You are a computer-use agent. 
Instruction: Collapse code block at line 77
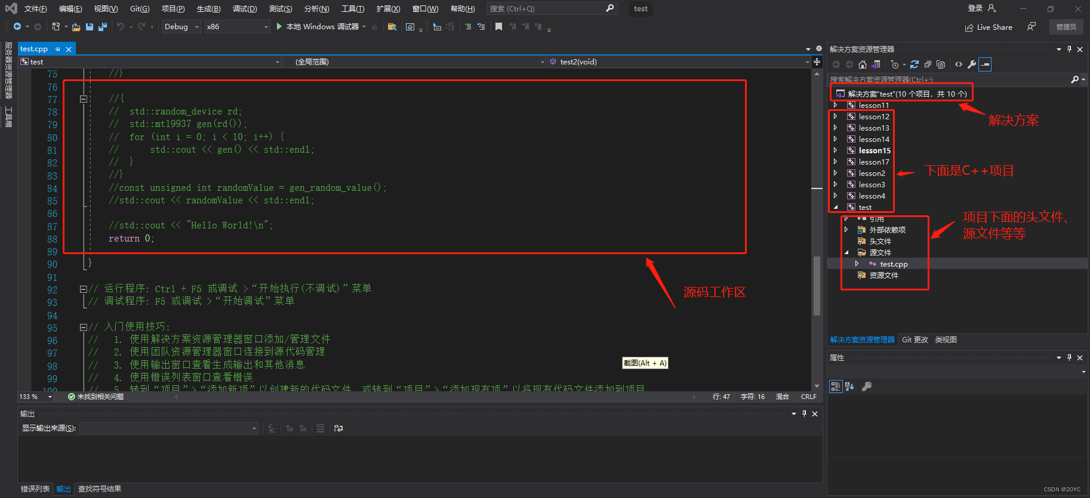pos(84,99)
